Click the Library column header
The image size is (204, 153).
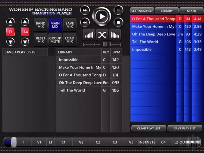pyautogui.click(x=79, y=52)
